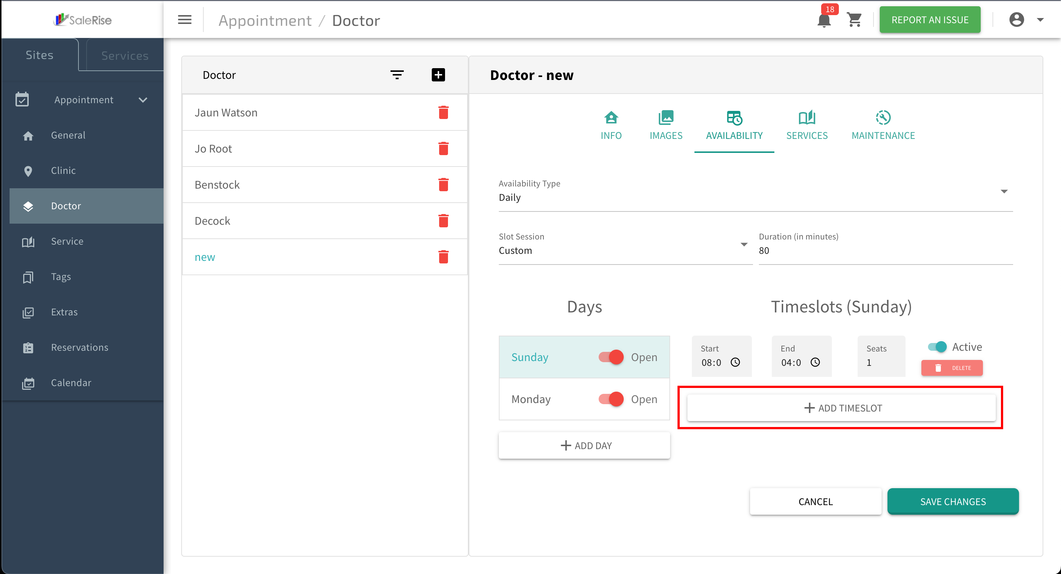
Task: Click the Clinic location pin icon
Action: pos(28,171)
